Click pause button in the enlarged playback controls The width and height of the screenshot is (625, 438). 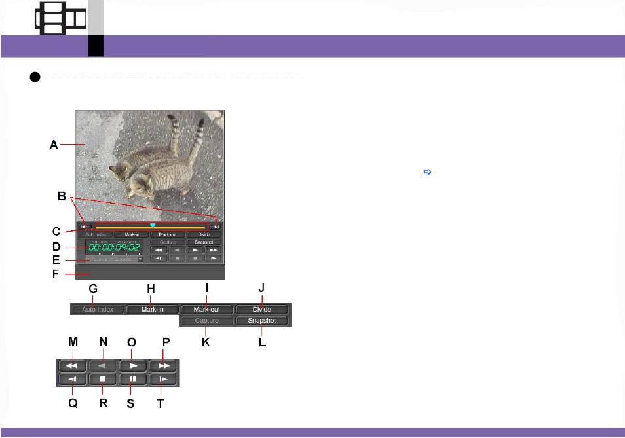point(133,379)
